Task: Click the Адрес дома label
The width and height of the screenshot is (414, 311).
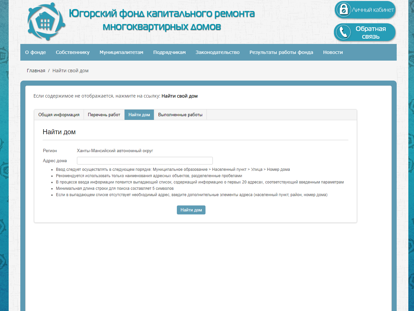Action: pos(55,160)
